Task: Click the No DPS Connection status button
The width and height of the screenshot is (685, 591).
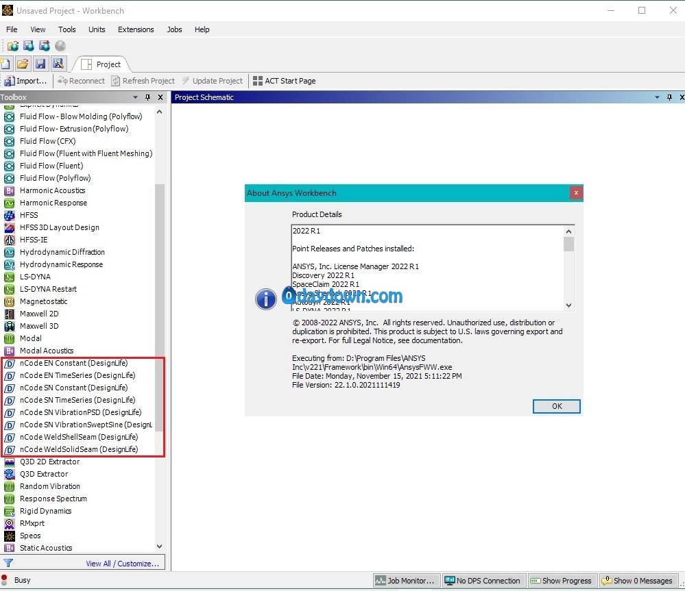Action: pos(483,581)
